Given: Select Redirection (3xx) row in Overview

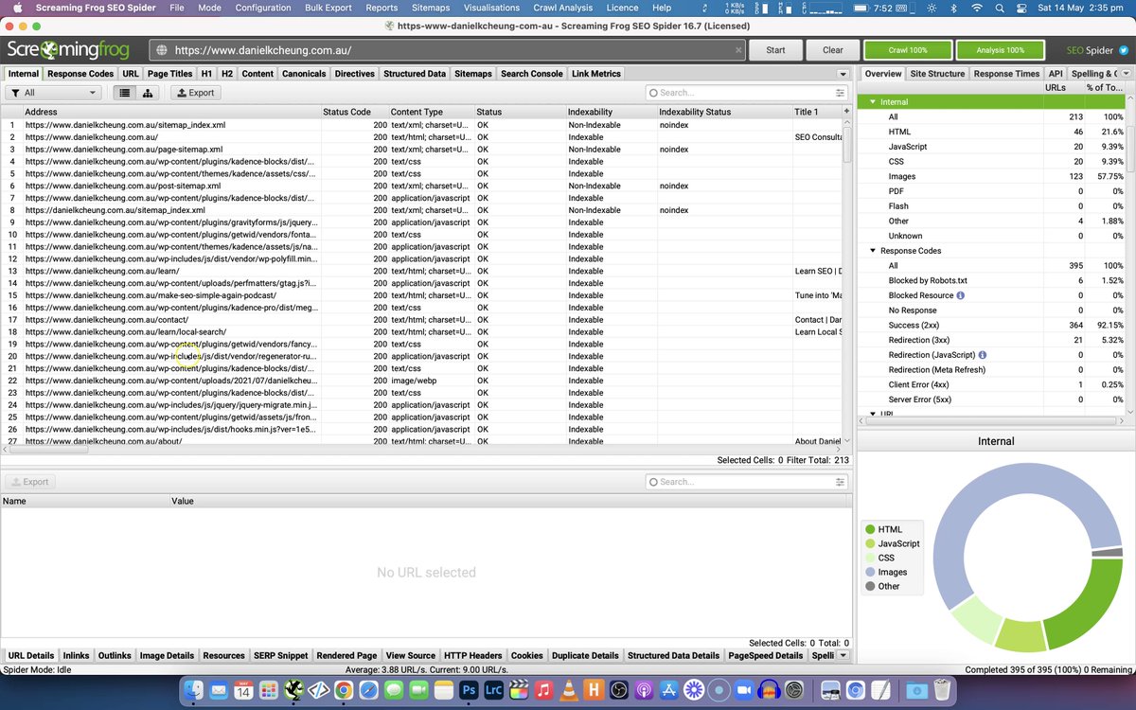Looking at the screenshot, I should click(991, 340).
